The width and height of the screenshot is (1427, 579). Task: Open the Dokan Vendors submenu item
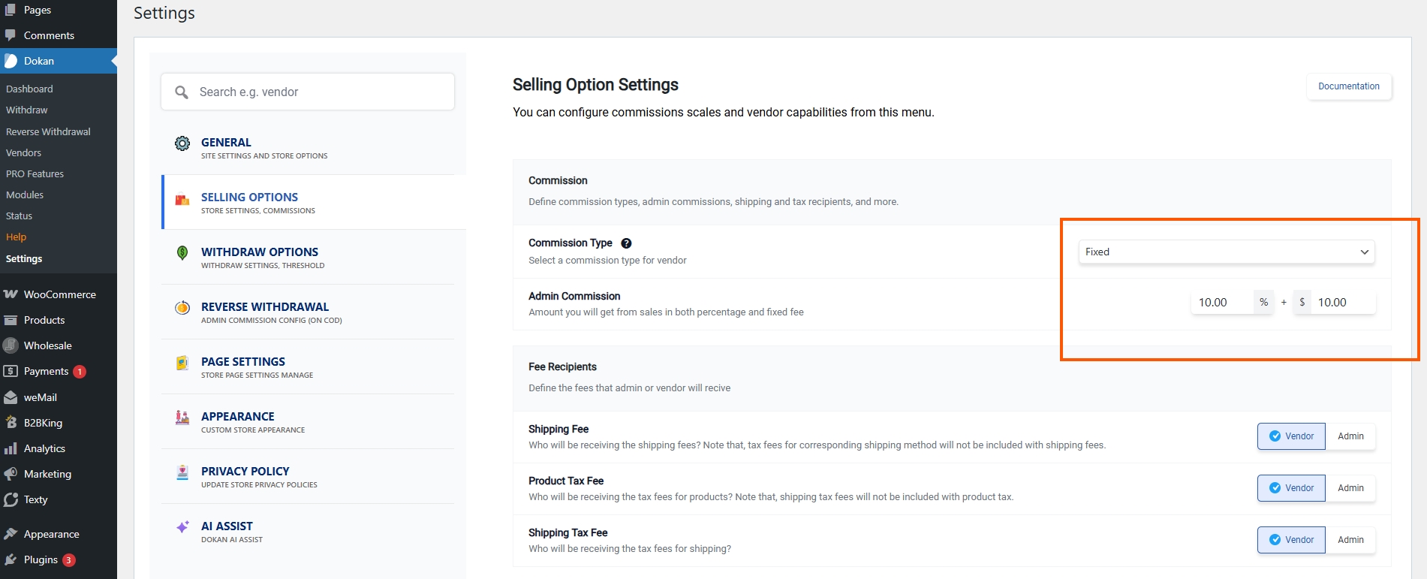[23, 152]
